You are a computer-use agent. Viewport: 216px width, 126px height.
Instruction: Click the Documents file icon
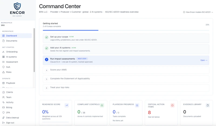click(x=4, y=41)
